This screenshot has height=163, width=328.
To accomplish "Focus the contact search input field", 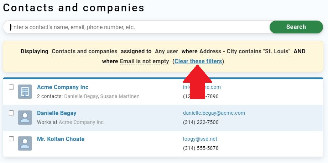I will tap(138, 27).
